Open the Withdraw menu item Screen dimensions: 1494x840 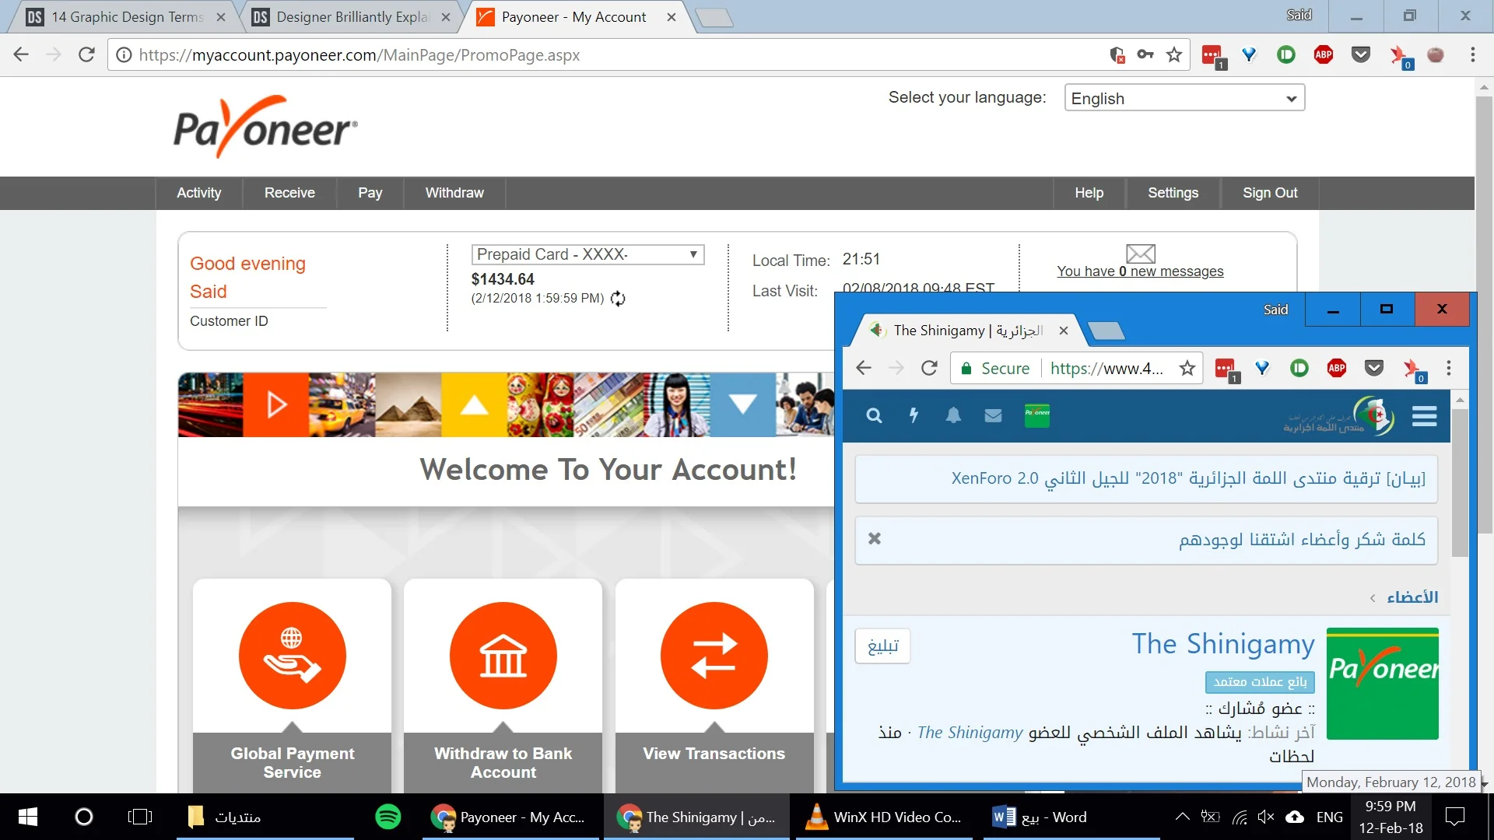click(x=454, y=193)
